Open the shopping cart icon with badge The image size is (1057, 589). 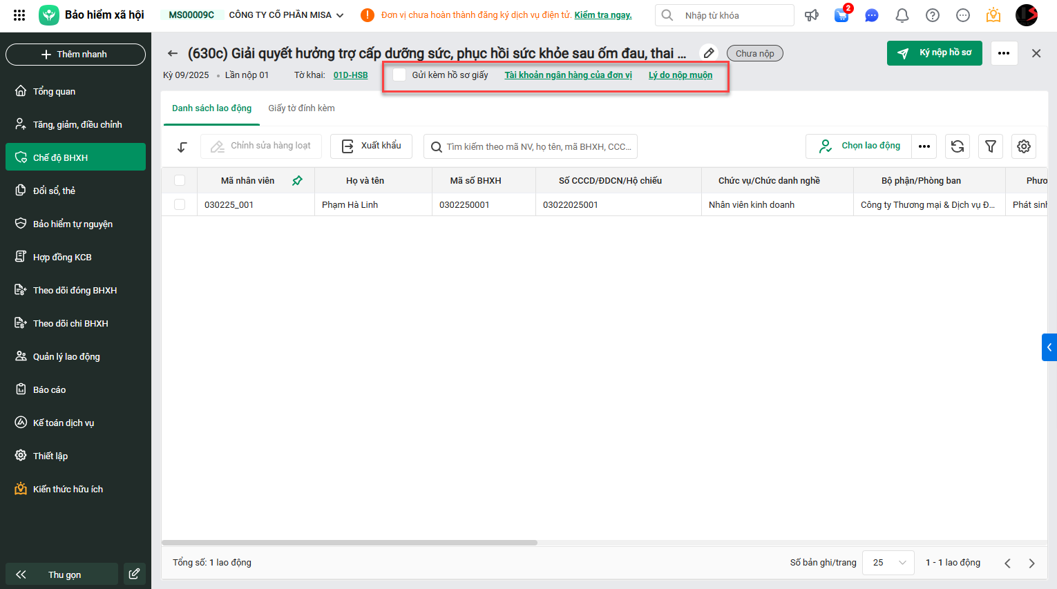tap(841, 15)
